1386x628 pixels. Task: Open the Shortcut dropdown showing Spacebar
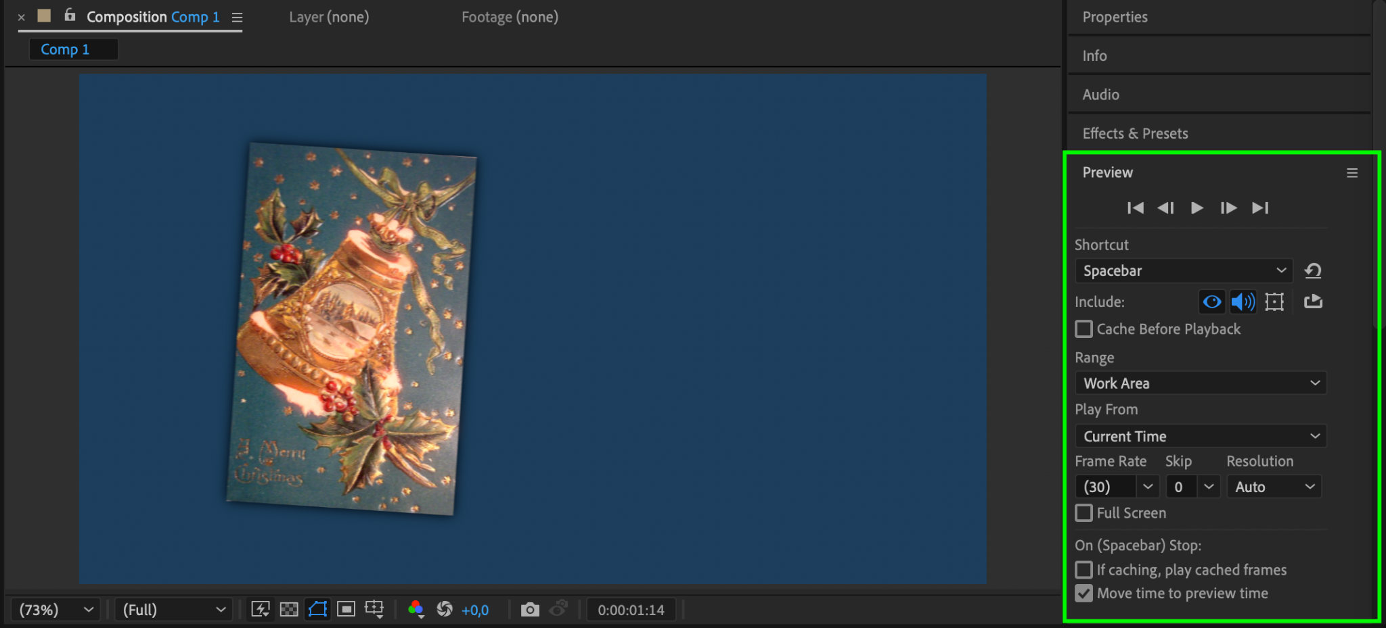pos(1184,270)
